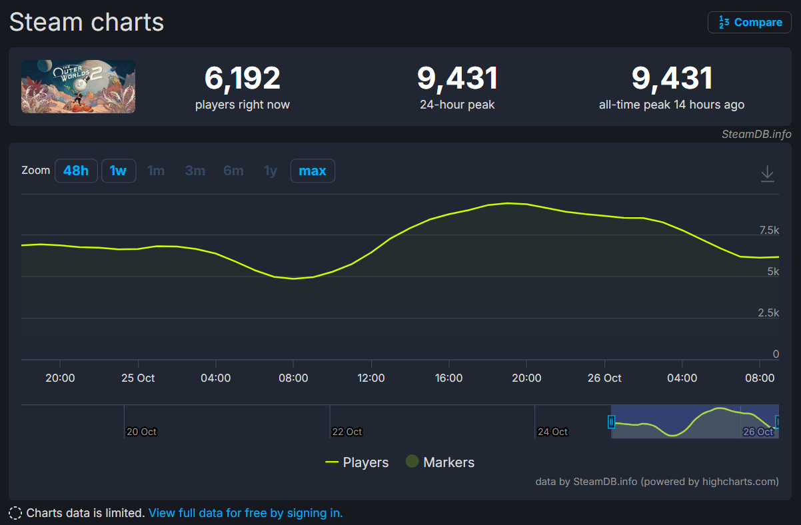Image resolution: width=801 pixels, height=525 pixels.
Task: Select the 1y zoom option
Action: pos(270,171)
